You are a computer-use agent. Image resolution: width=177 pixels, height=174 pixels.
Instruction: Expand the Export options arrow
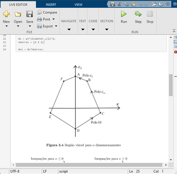(x=56, y=26)
